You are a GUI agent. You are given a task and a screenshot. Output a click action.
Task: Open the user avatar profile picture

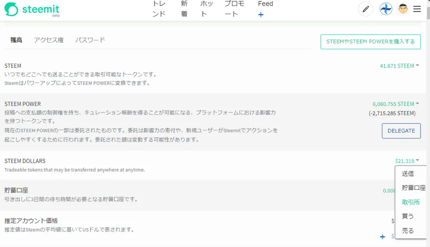(403, 9)
